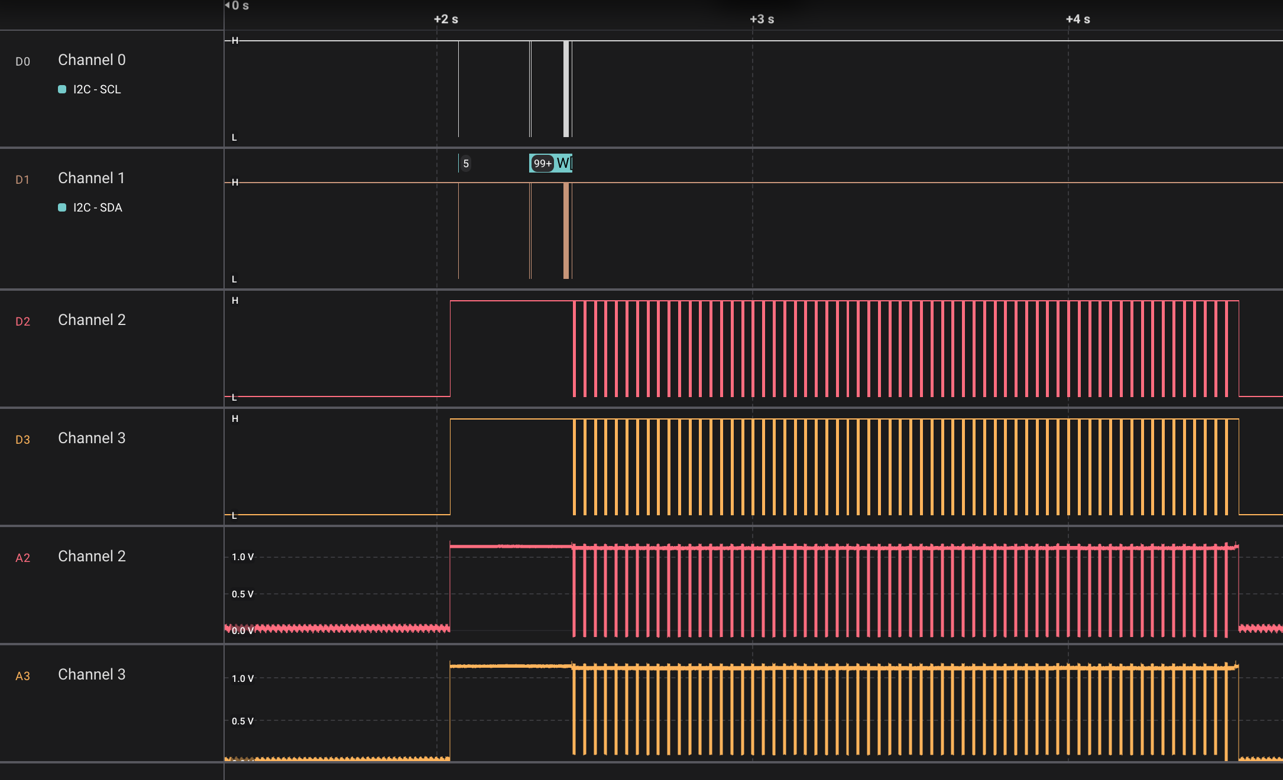Select the D2 channel label
This screenshot has width=1283, height=780.
(22, 321)
